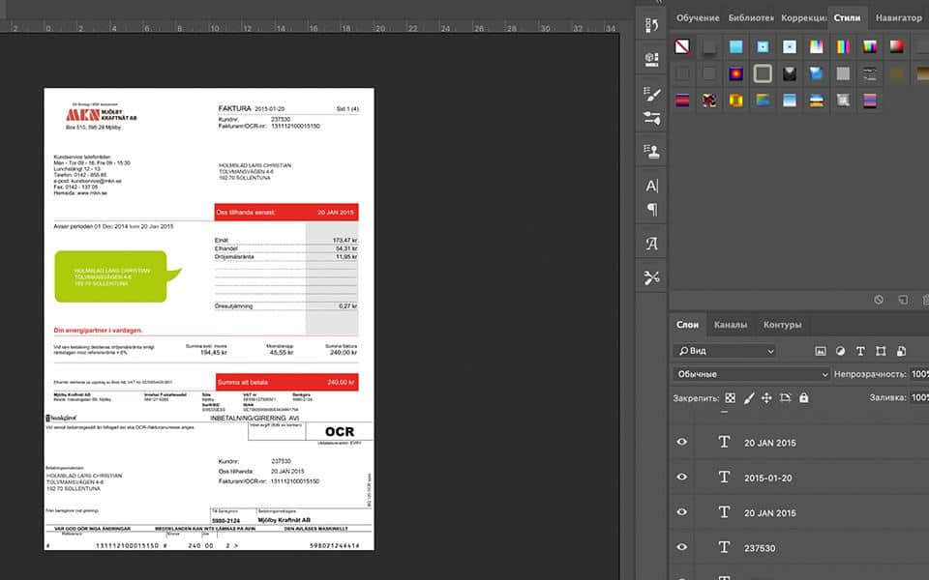Apply the red and blue striped style
929x580 pixels.
coord(682,101)
